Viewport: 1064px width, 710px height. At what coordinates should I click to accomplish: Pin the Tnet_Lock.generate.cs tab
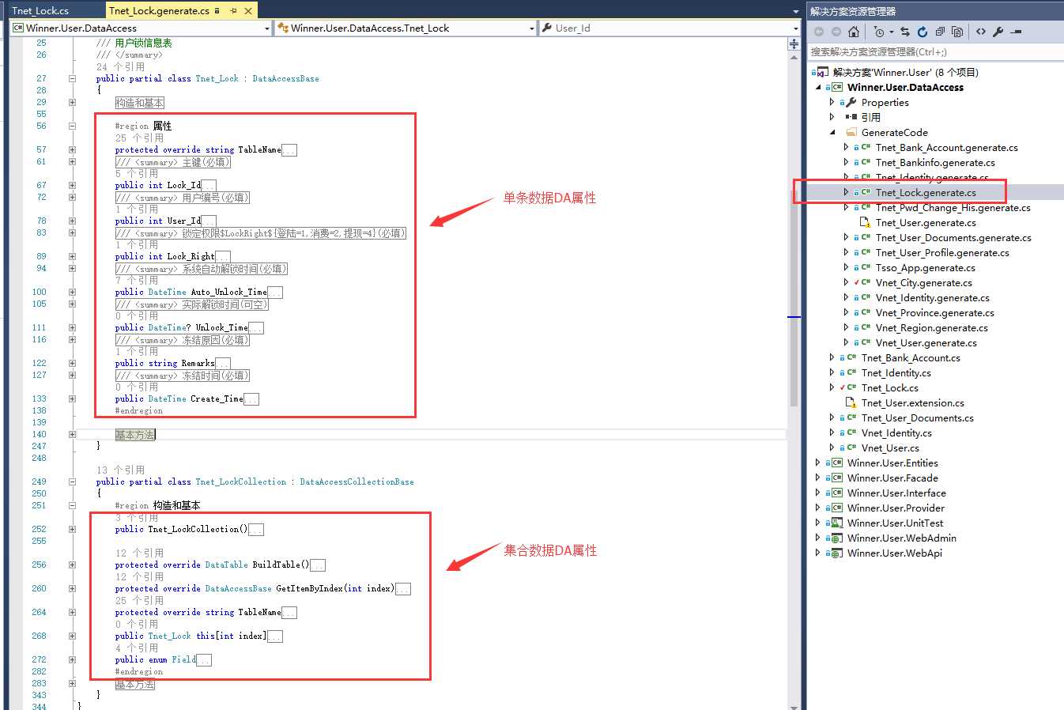(233, 11)
